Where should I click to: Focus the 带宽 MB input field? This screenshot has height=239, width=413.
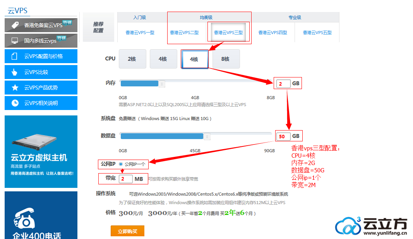(126, 179)
